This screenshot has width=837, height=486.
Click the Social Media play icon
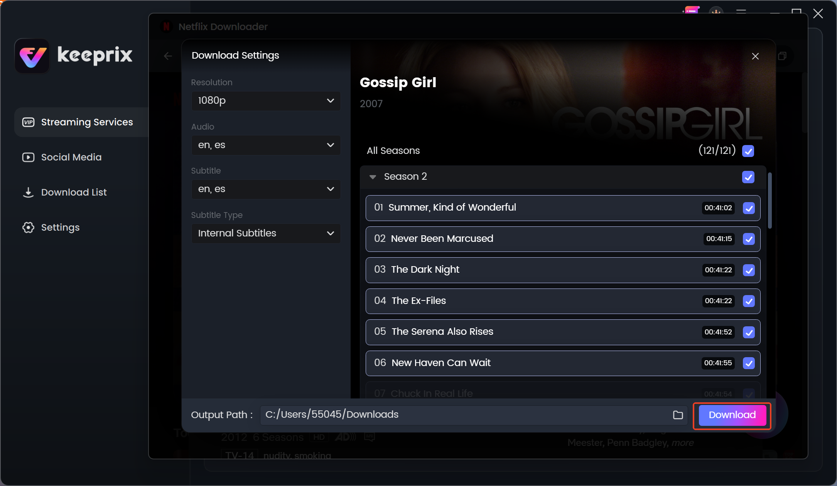point(28,157)
